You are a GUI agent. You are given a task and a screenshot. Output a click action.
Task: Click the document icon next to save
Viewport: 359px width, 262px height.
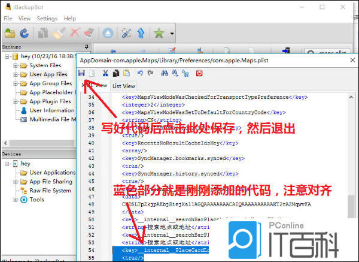pyautogui.click(x=92, y=73)
